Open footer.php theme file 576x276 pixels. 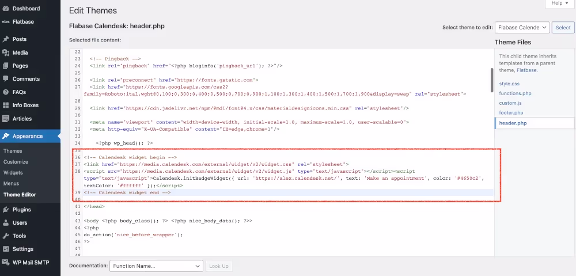511,113
